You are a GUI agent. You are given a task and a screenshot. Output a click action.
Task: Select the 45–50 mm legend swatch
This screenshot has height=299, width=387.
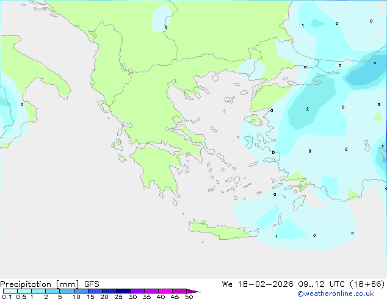(179, 291)
